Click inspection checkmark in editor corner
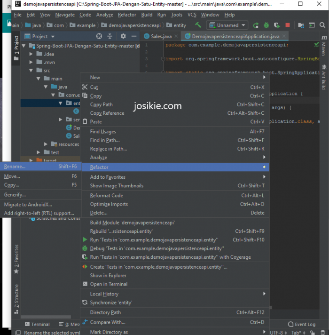This screenshot has height=335, width=329. pos(316,45)
